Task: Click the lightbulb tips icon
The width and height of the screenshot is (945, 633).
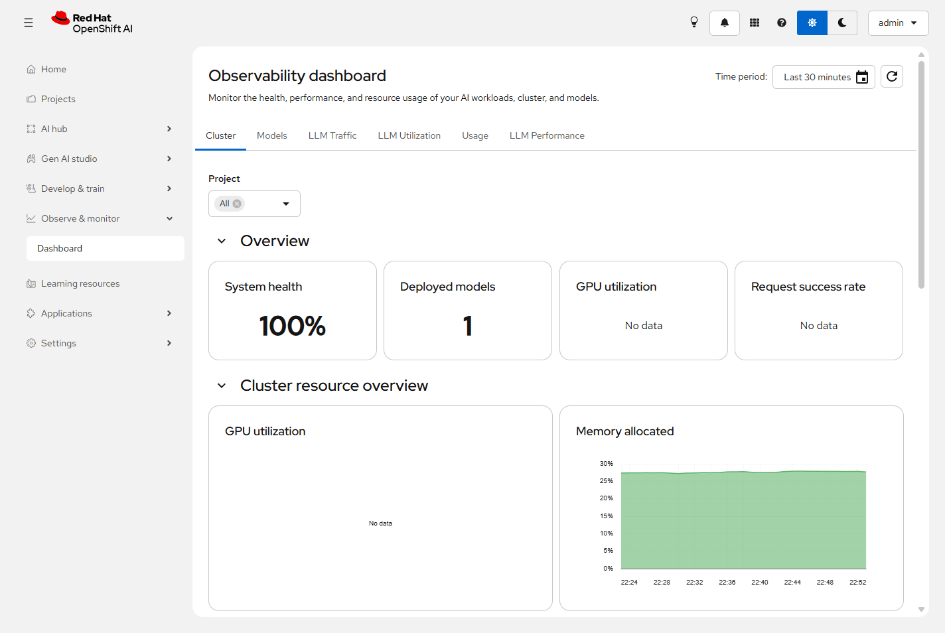Action: click(694, 23)
